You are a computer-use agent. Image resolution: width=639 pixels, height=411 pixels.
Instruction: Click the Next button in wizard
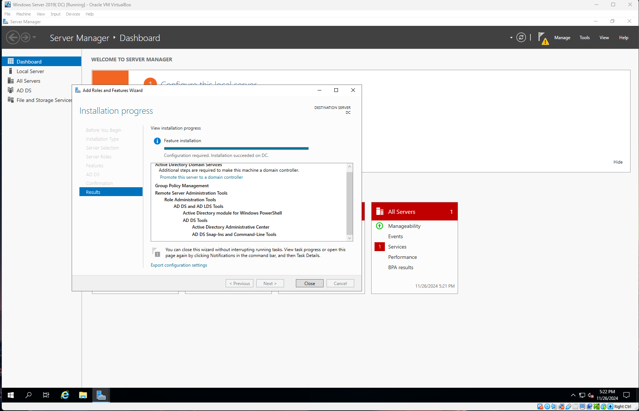(x=270, y=283)
